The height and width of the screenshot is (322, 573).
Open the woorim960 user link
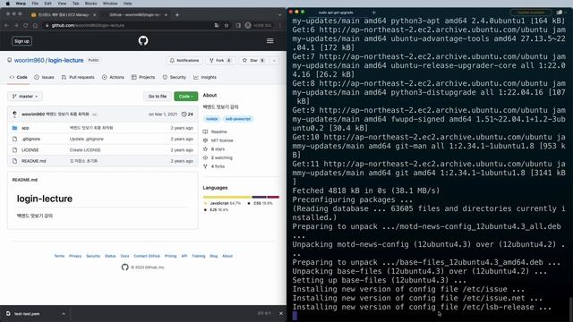tap(30, 60)
